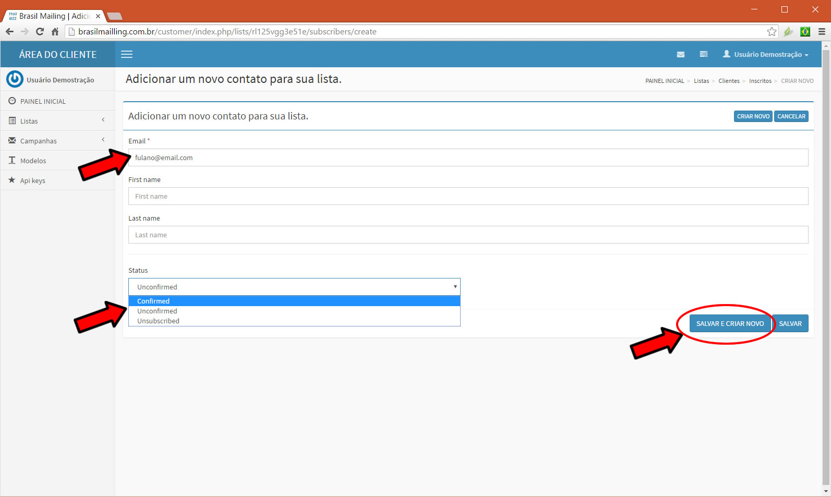Click the power logo beside Usuário Demostração
The width and height of the screenshot is (831, 497).
pos(15,79)
